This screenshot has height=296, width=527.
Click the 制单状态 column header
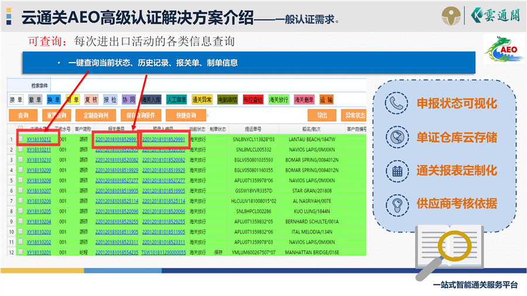(218, 129)
